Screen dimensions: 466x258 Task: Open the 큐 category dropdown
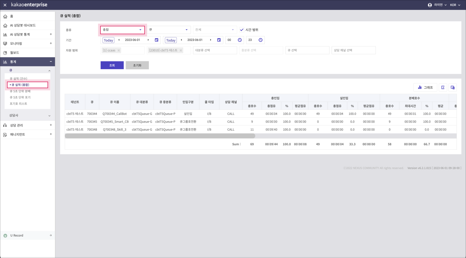[169, 30]
